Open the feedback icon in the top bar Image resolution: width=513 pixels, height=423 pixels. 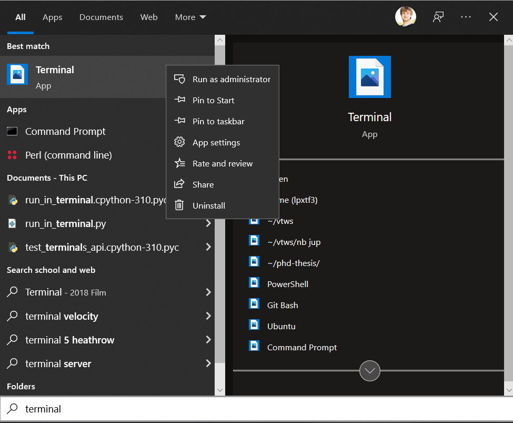coord(438,17)
